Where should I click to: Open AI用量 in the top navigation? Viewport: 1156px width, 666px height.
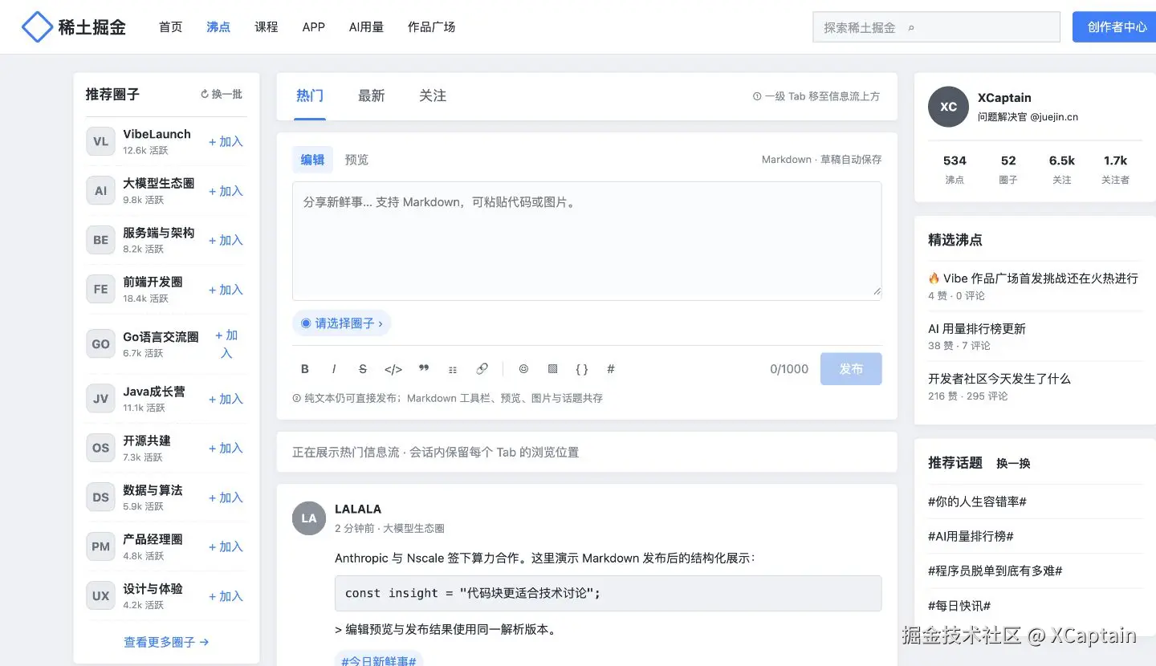pyautogui.click(x=366, y=27)
